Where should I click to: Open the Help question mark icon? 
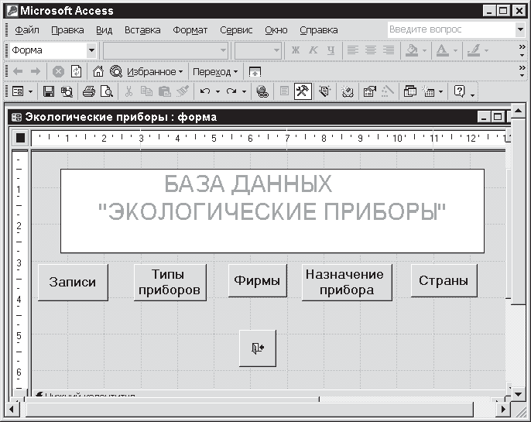coord(459,91)
